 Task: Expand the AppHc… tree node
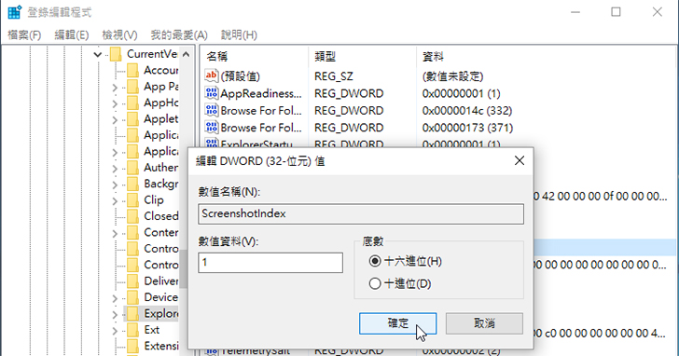point(115,103)
